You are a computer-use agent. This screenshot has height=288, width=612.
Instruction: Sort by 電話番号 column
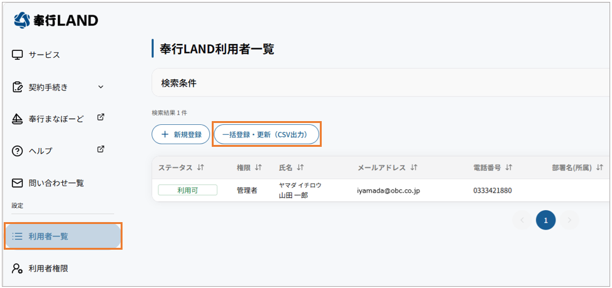coord(508,168)
